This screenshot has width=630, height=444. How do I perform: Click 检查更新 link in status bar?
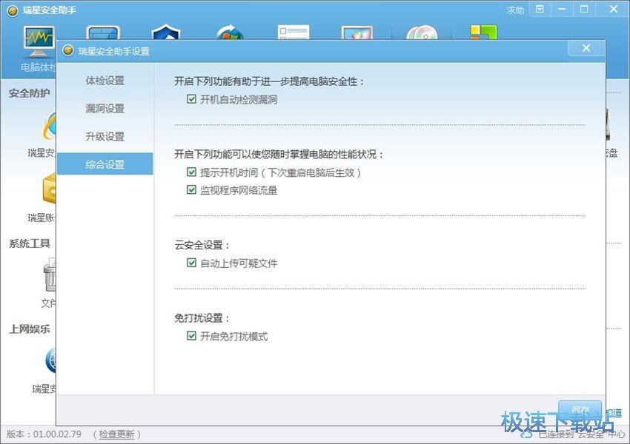(116, 434)
